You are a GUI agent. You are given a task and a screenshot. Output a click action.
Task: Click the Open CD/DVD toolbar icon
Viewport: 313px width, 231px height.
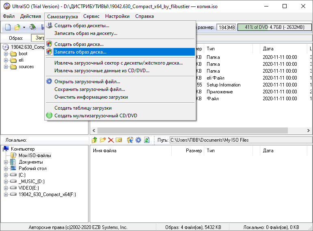(33, 27)
